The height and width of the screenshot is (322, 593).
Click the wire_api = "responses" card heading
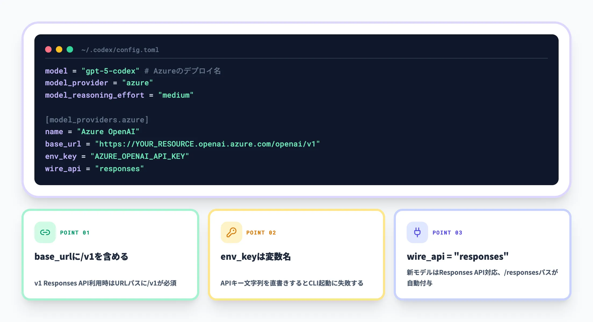click(458, 257)
